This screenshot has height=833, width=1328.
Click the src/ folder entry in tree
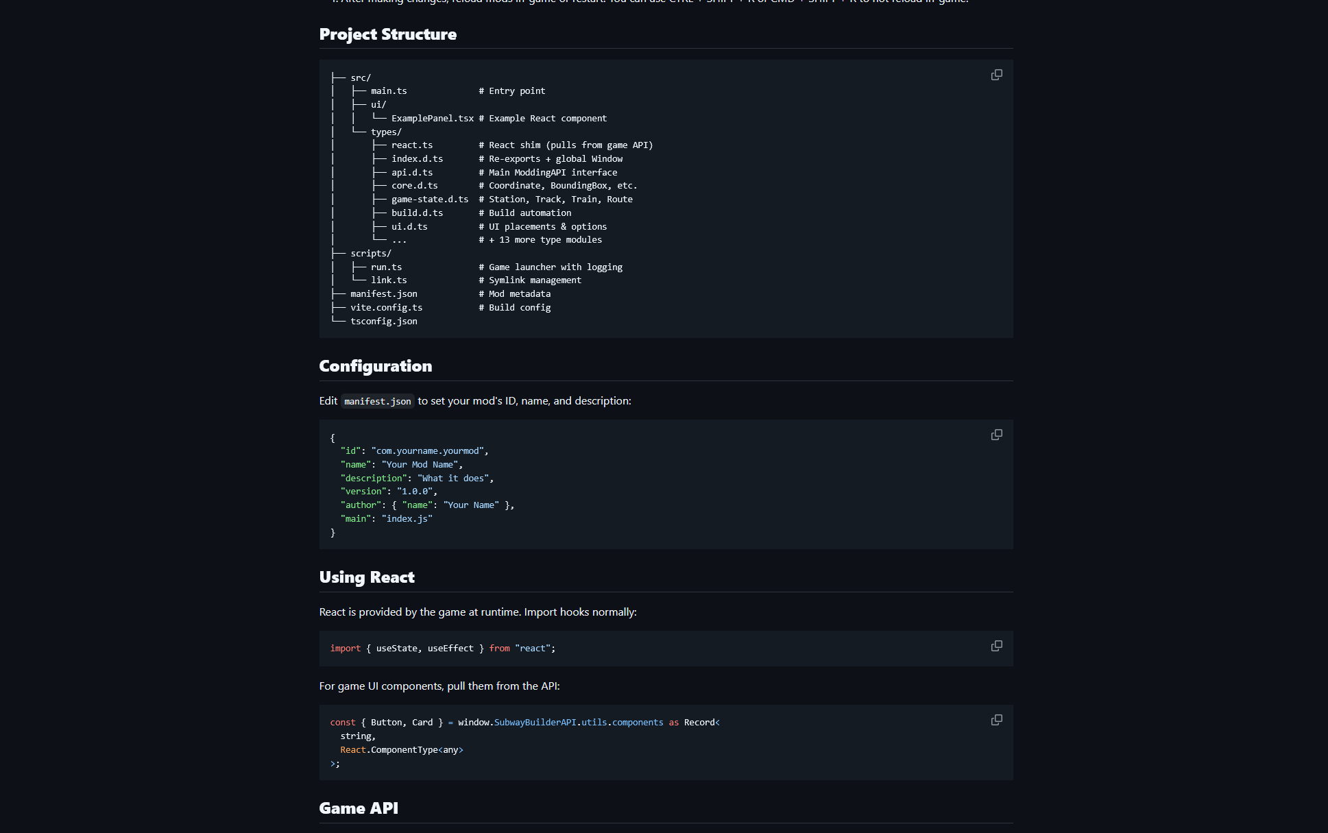360,78
